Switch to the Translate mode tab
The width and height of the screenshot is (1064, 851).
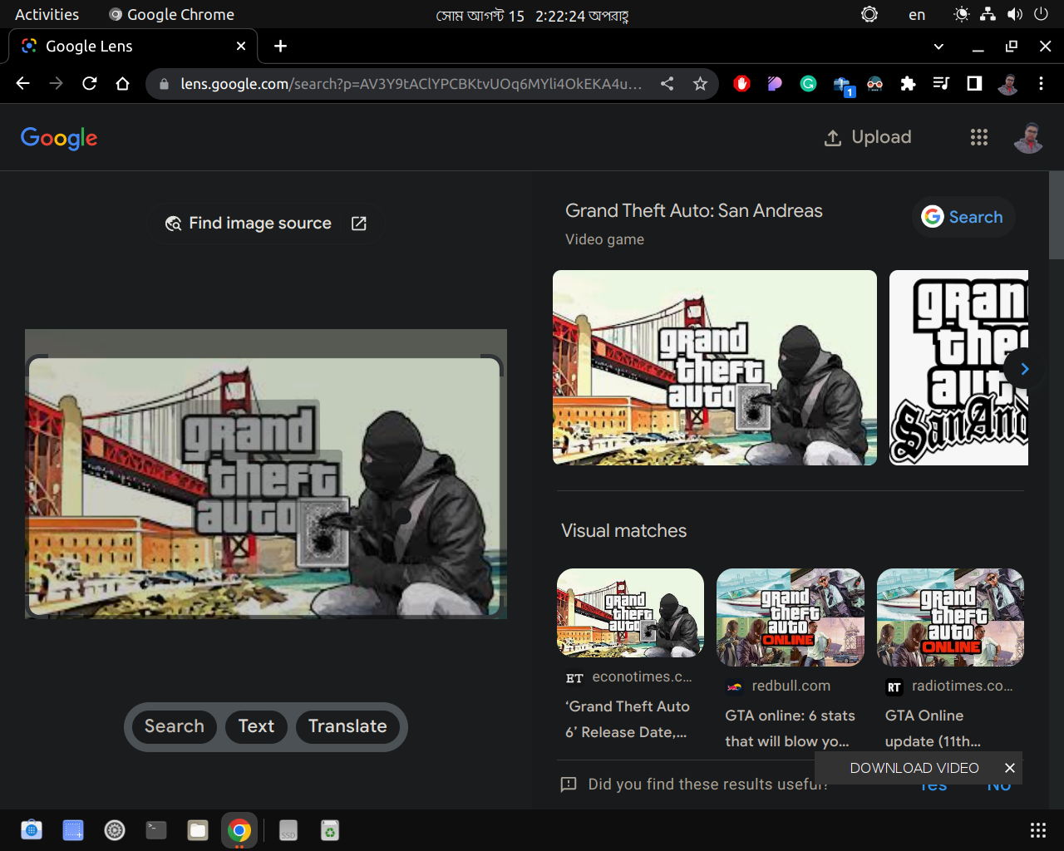coord(347,726)
